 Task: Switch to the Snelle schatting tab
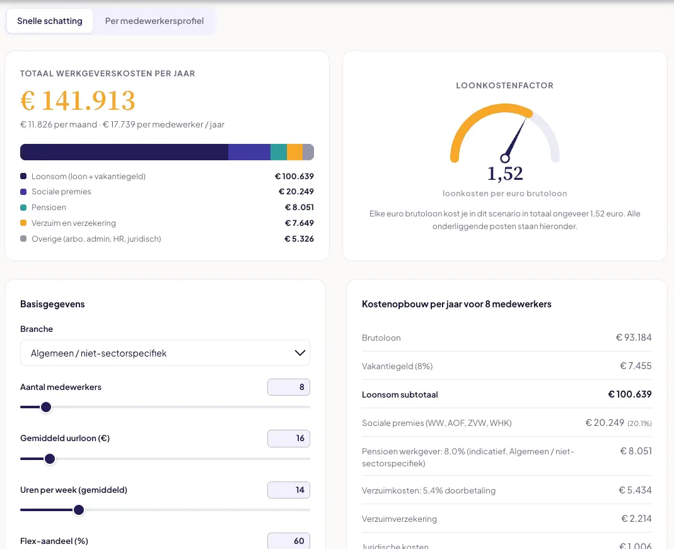point(49,21)
